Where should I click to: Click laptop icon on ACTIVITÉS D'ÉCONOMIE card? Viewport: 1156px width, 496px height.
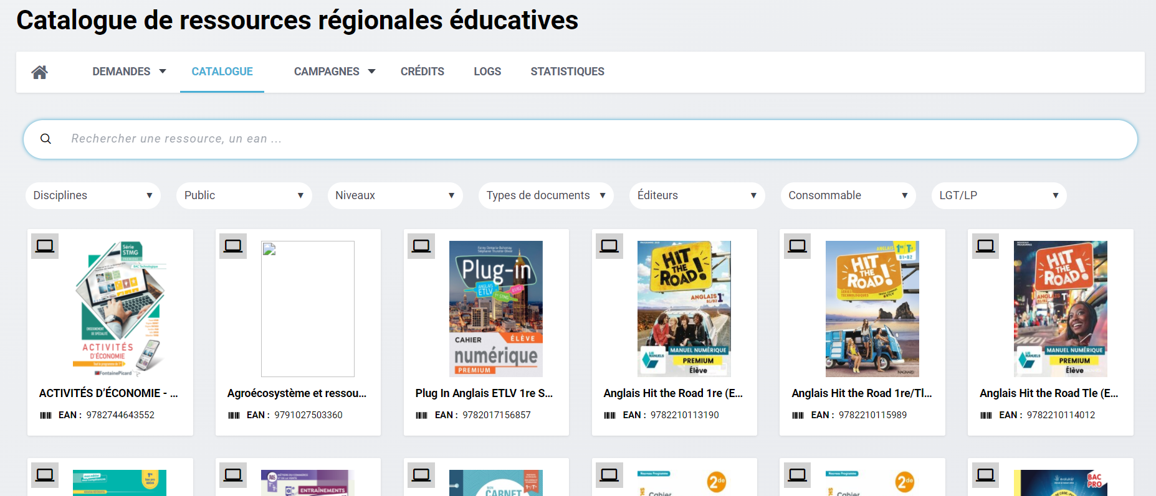pos(45,246)
